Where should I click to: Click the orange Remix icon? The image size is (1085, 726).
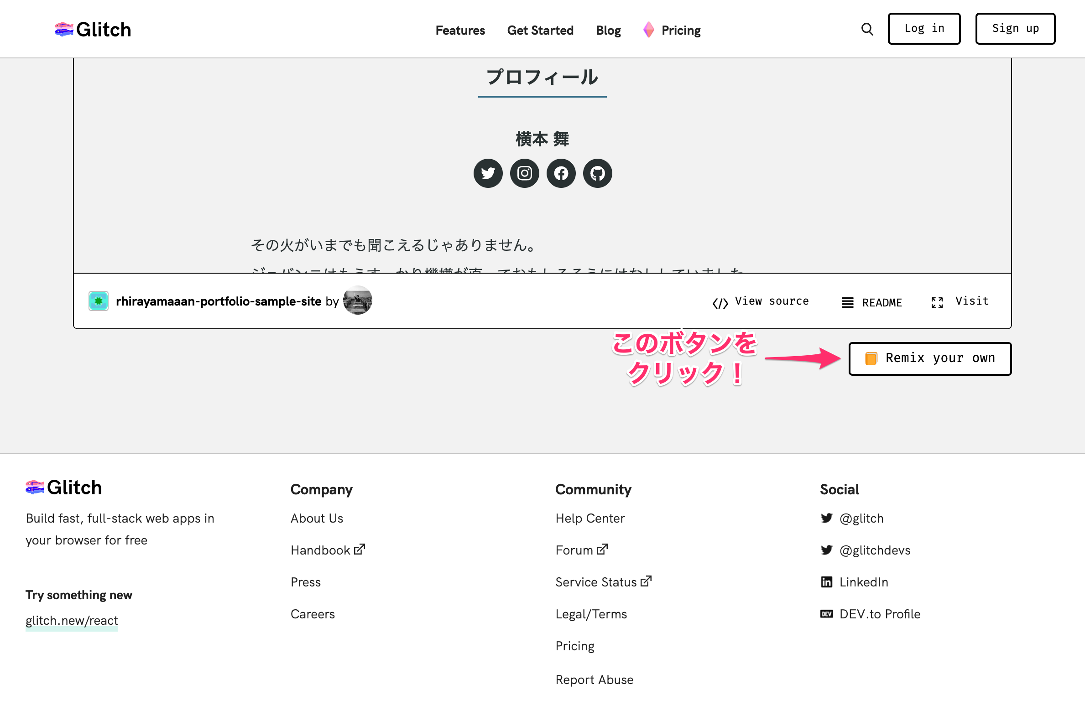coord(871,358)
